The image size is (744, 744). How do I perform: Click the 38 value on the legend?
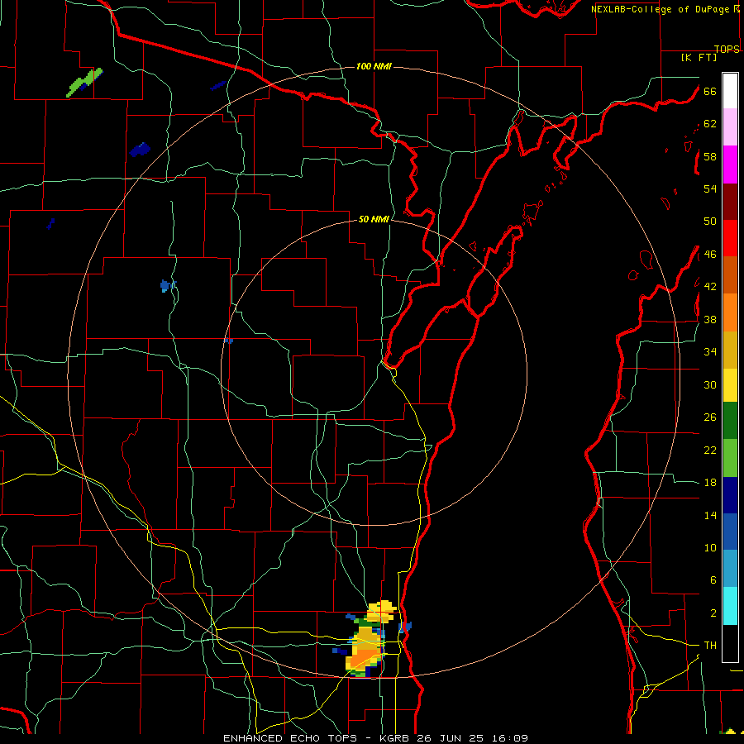click(710, 319)
